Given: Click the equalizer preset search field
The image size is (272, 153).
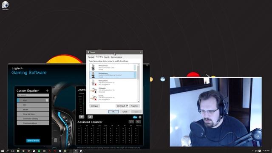Looking at the screenshot, I should pos(33,95).
